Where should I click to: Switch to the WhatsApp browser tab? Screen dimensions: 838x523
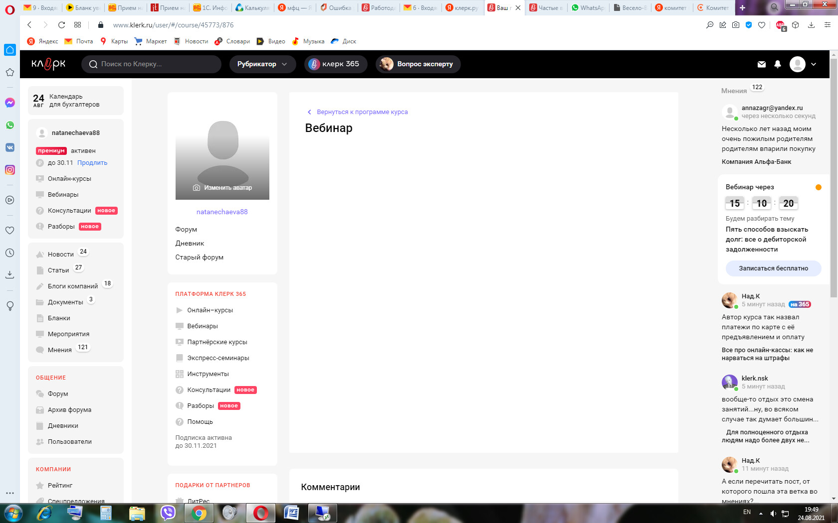[588, 7]
